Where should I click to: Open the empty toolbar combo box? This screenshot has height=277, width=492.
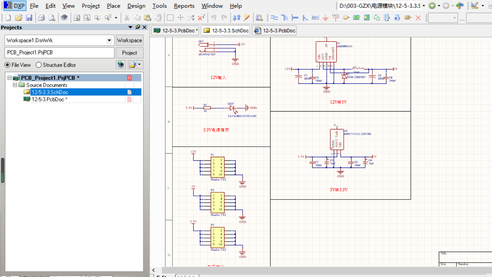coord(443,18)
